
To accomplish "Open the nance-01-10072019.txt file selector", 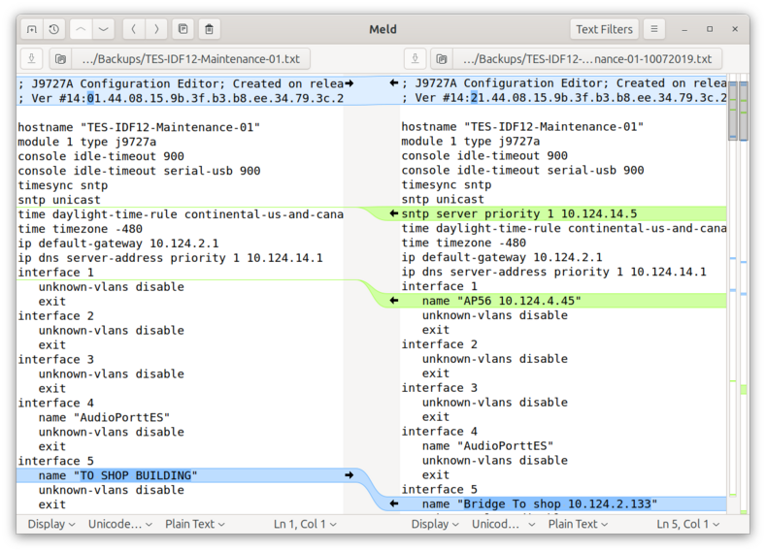I will (587, 59).
